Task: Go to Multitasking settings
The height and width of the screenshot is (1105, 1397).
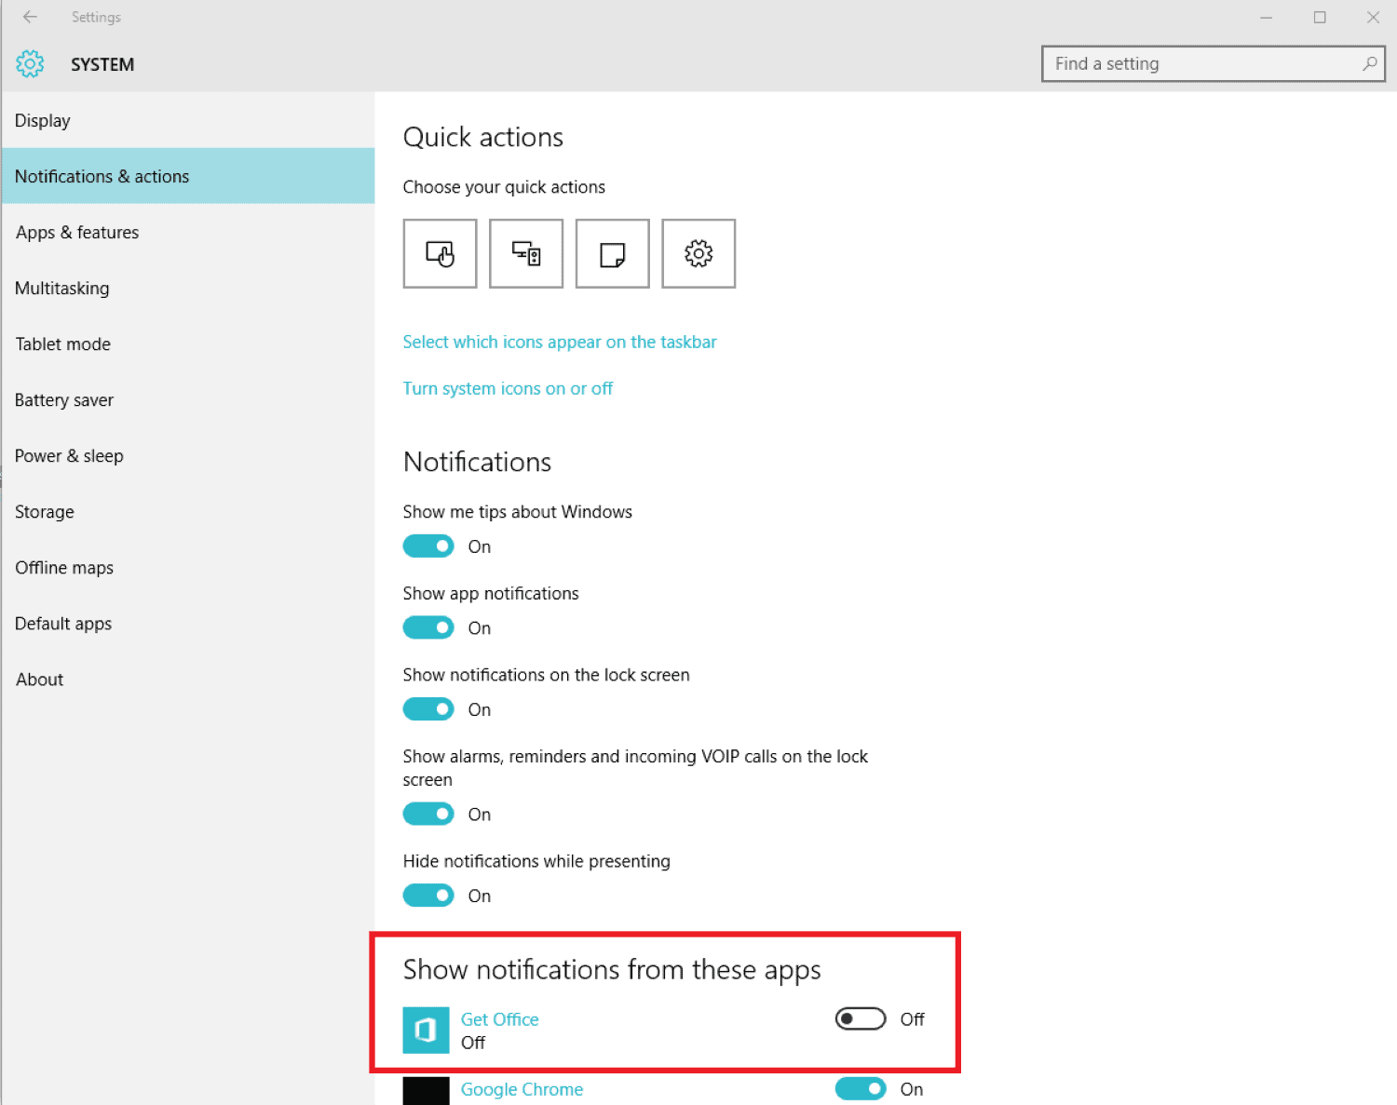Action: coord(188,288)
